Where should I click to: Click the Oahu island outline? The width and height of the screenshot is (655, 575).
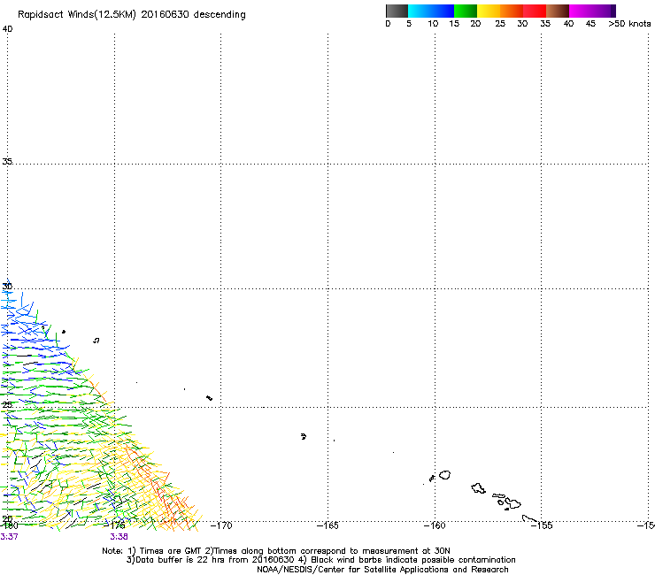tap(478, 488)
